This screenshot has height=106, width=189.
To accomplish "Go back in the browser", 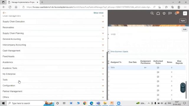I will click(x=4, y=7).
